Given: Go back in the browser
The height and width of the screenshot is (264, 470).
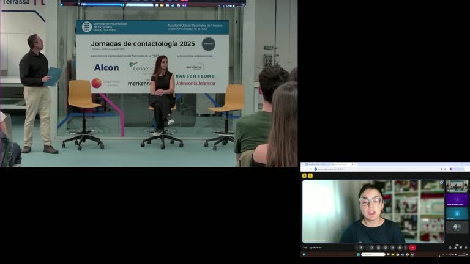Looking at the screenshot, I should [x=303, y=169].
